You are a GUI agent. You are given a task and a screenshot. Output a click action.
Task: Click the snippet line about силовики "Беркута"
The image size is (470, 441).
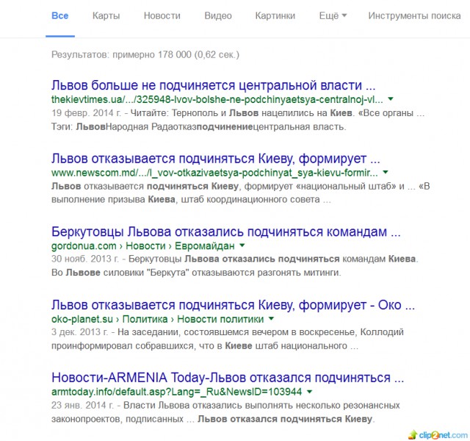point(196,273)
